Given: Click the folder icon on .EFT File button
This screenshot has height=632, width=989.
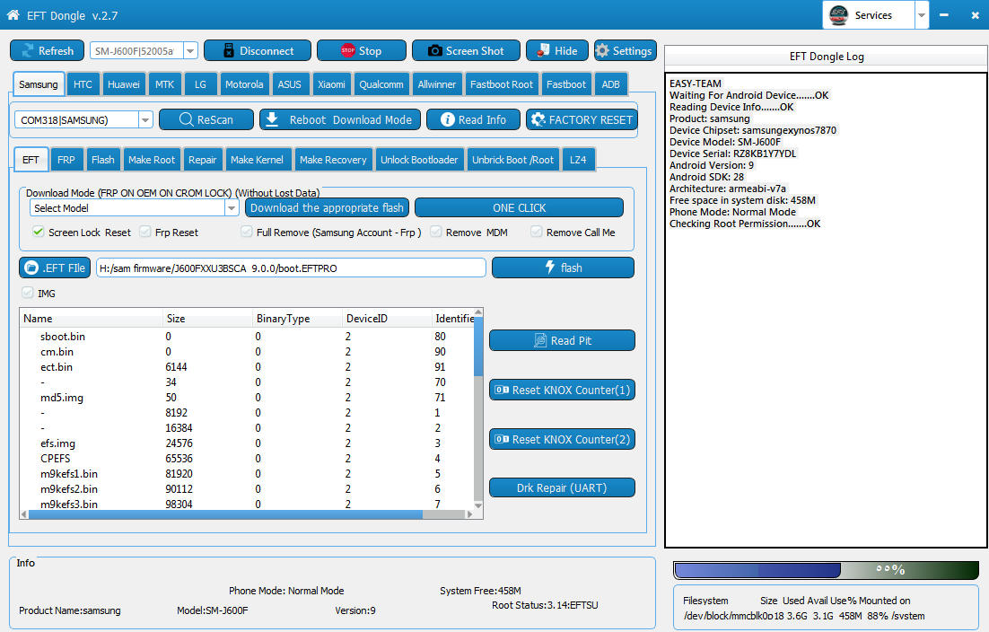Looking at the screenshot, I should [31, 268].
